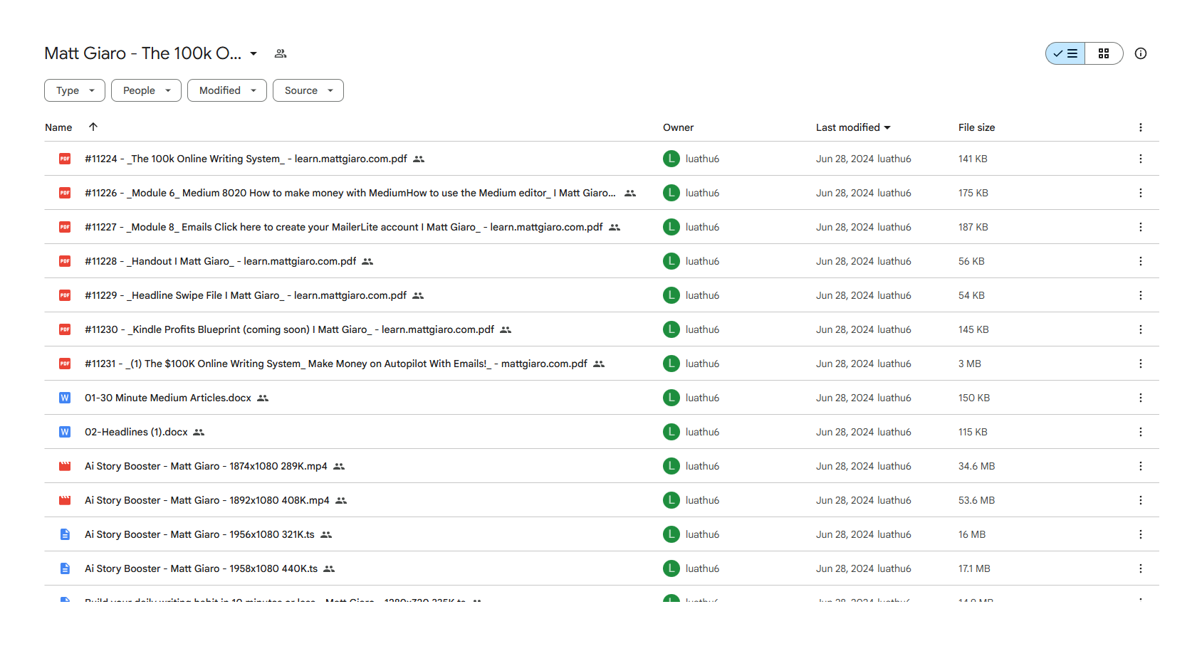The image size is (1202, 646).
Task: Select 02-Headlines (1).docx file name
Action: (136, 432)
